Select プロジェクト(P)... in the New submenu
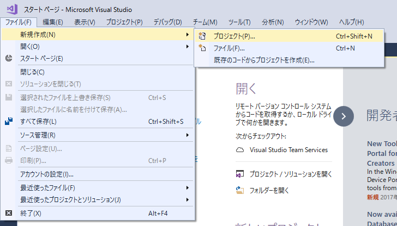397x226 pixels. pos(289,36)
